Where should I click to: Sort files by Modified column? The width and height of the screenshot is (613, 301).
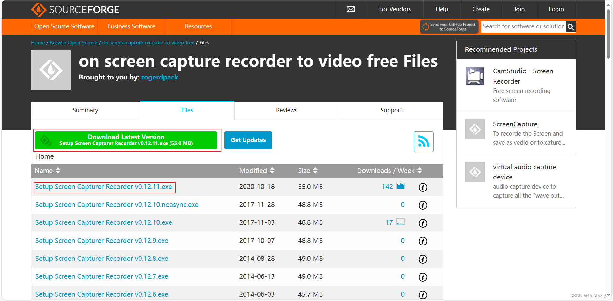tap(257, 171)
